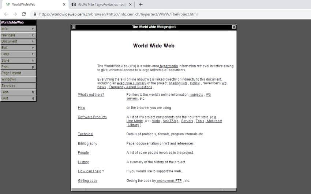Open the Document menu

pyautogui.click(x=18, y=41)
